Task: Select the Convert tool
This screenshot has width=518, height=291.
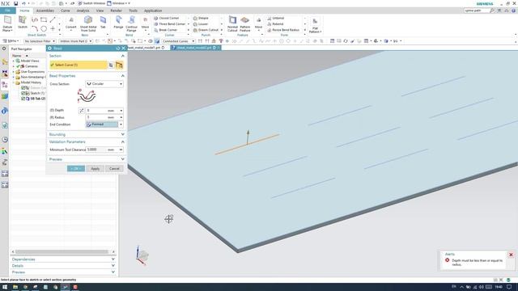Action: 70,23
